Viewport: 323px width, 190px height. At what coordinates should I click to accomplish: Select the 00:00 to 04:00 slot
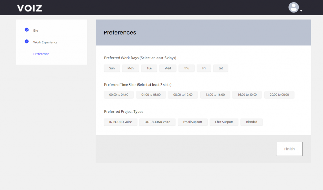(119, 95)
